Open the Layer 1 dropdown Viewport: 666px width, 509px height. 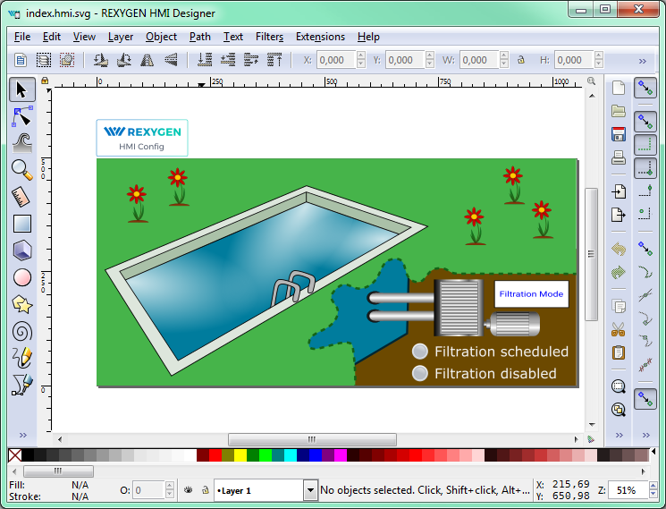click(310, 490)
